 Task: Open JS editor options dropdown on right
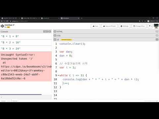coord(157,39)
